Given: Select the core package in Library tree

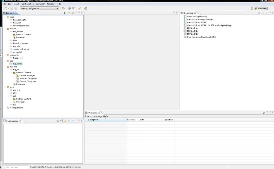Looking at the screenshot, I should point(12,17).
